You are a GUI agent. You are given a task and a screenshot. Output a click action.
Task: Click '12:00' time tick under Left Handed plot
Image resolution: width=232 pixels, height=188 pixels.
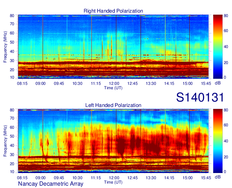click(x=114, y=178)
